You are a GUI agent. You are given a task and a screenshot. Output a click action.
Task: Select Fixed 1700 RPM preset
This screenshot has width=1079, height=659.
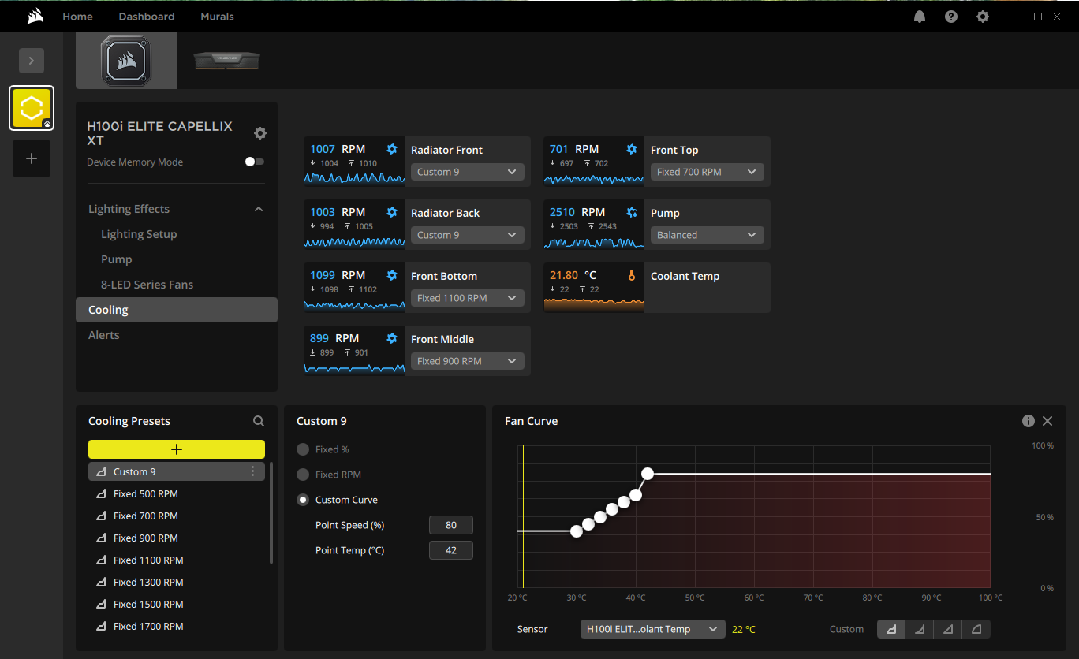177,626
